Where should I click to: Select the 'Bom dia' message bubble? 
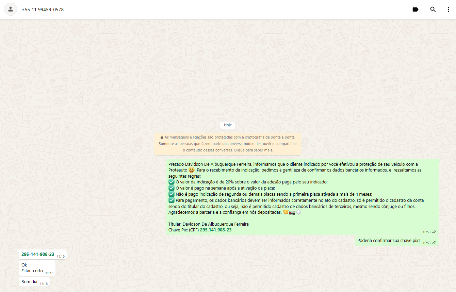29,282
